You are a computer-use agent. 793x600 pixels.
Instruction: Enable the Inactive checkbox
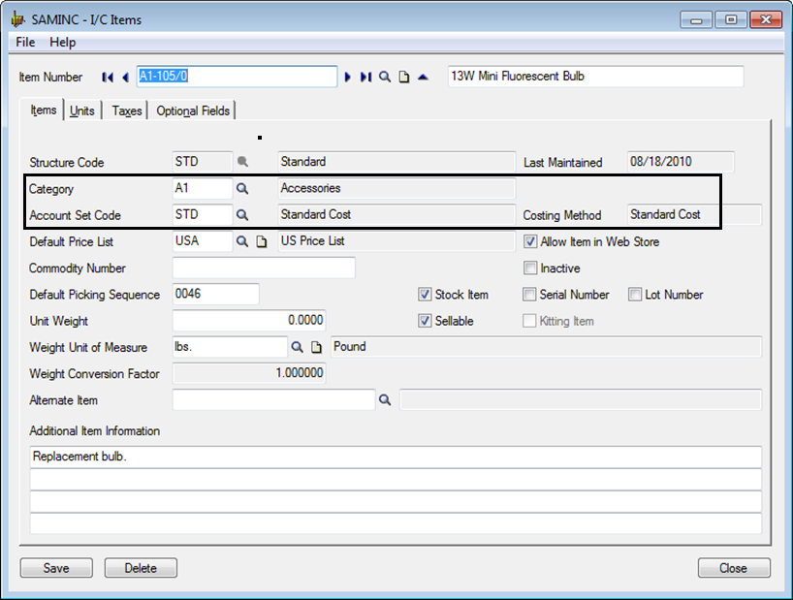coord(530,268)
